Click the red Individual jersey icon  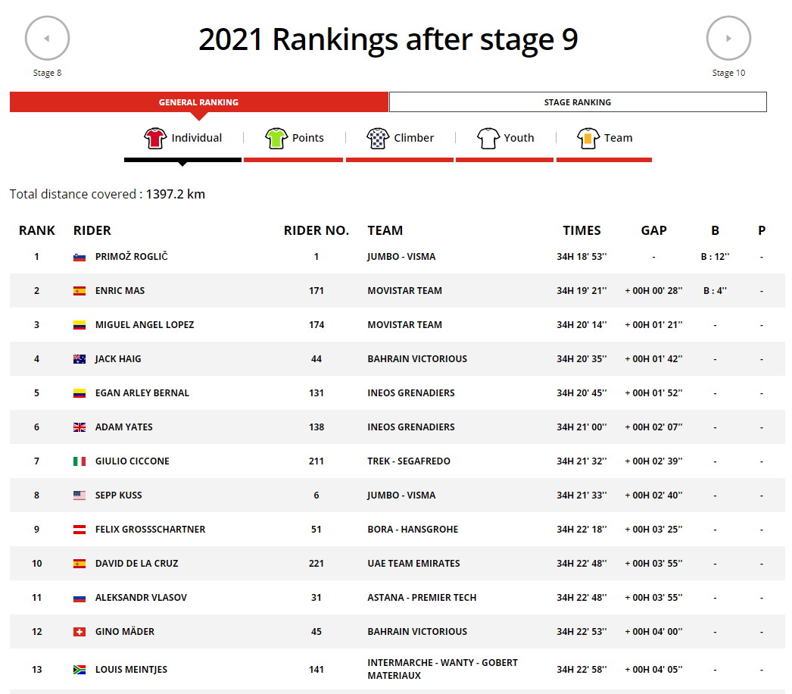point(154,138)
